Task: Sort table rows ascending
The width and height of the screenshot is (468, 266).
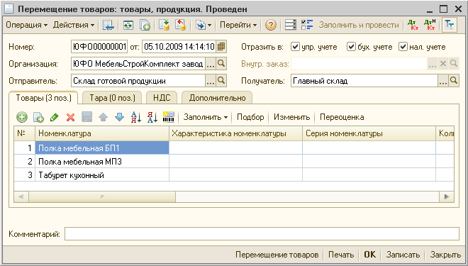Action: coord(136,117)
